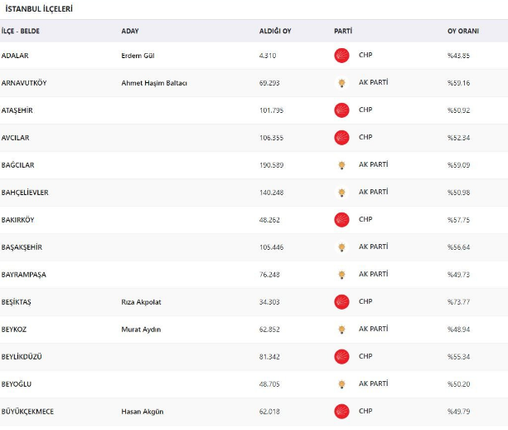508x430 pixels.
Task: Click the CHP logo in Büyükçekmece row
Action: click(x=341, y=412)
